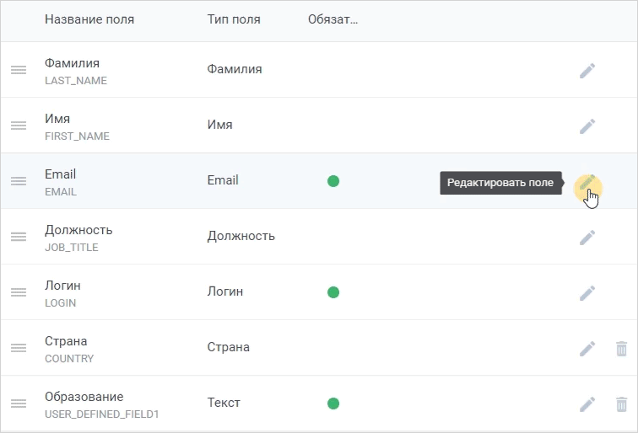Edit the Логин field with pencil icon
638x433 pixels.
[587, 293]
